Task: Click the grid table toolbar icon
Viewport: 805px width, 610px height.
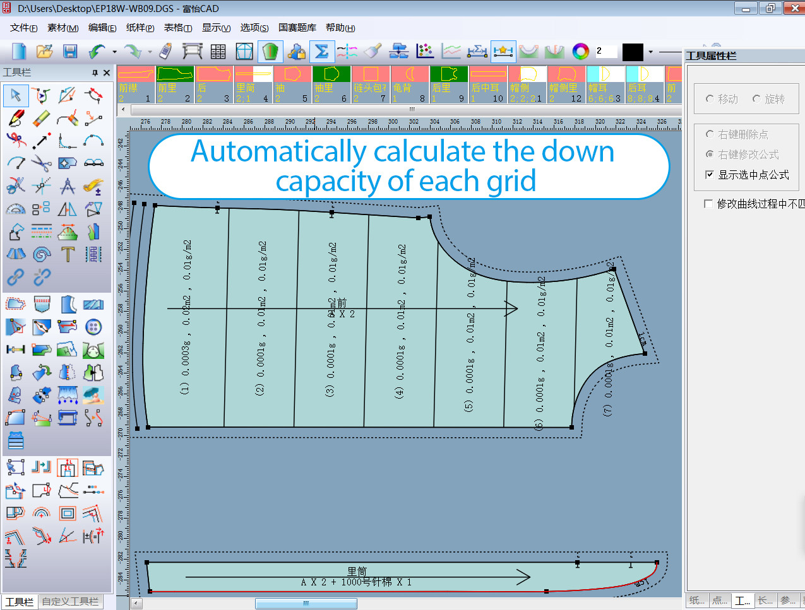Action: pos(217,52)
